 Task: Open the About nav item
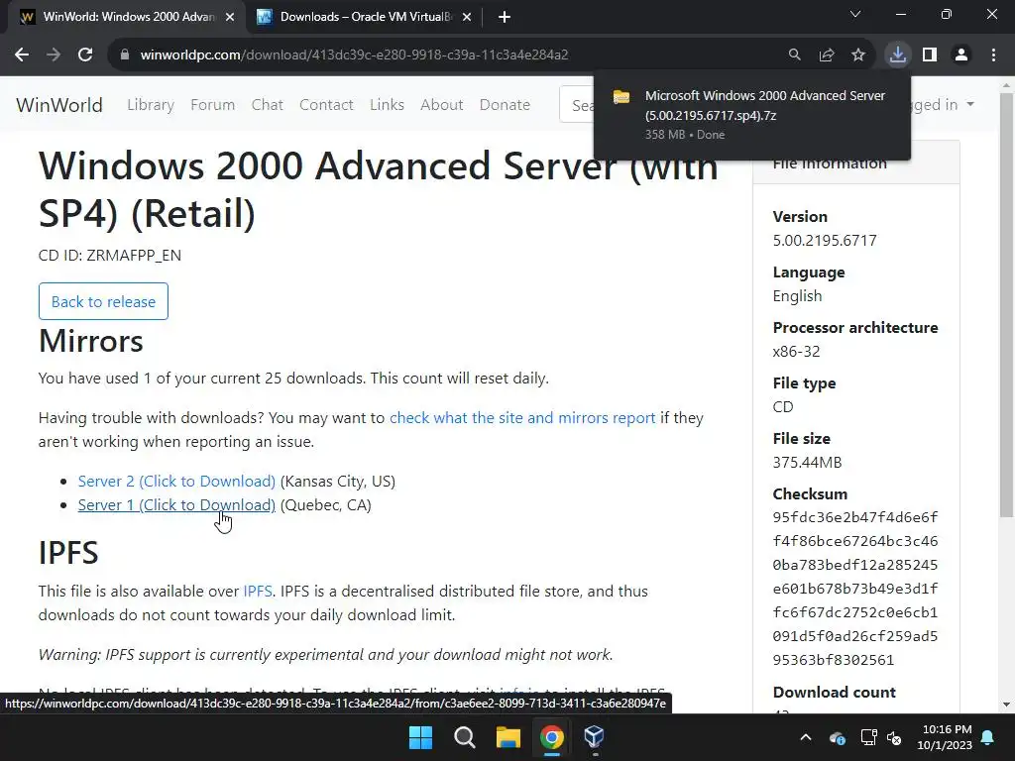click(x=441, y=105)
